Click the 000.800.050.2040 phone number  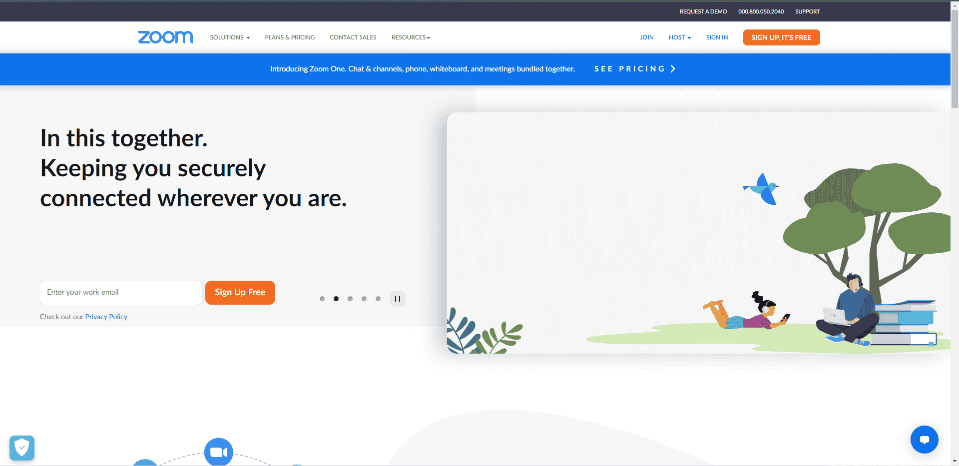point(761,11)
